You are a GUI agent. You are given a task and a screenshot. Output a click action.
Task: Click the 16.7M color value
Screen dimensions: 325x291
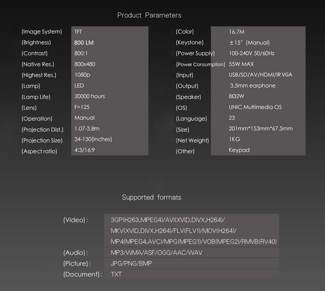click(x=236, y=32)
